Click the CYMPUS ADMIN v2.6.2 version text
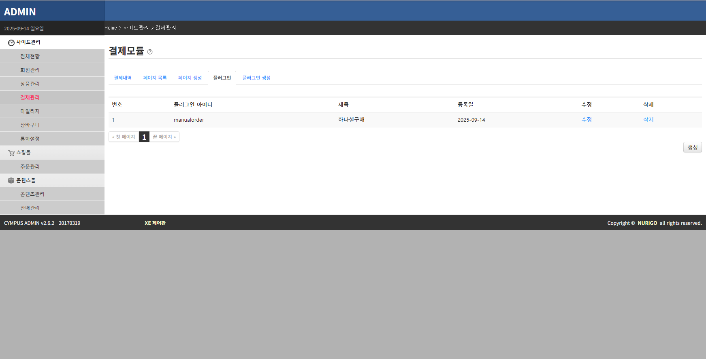Screen dimensions: 706x359 tap(42, 223)
